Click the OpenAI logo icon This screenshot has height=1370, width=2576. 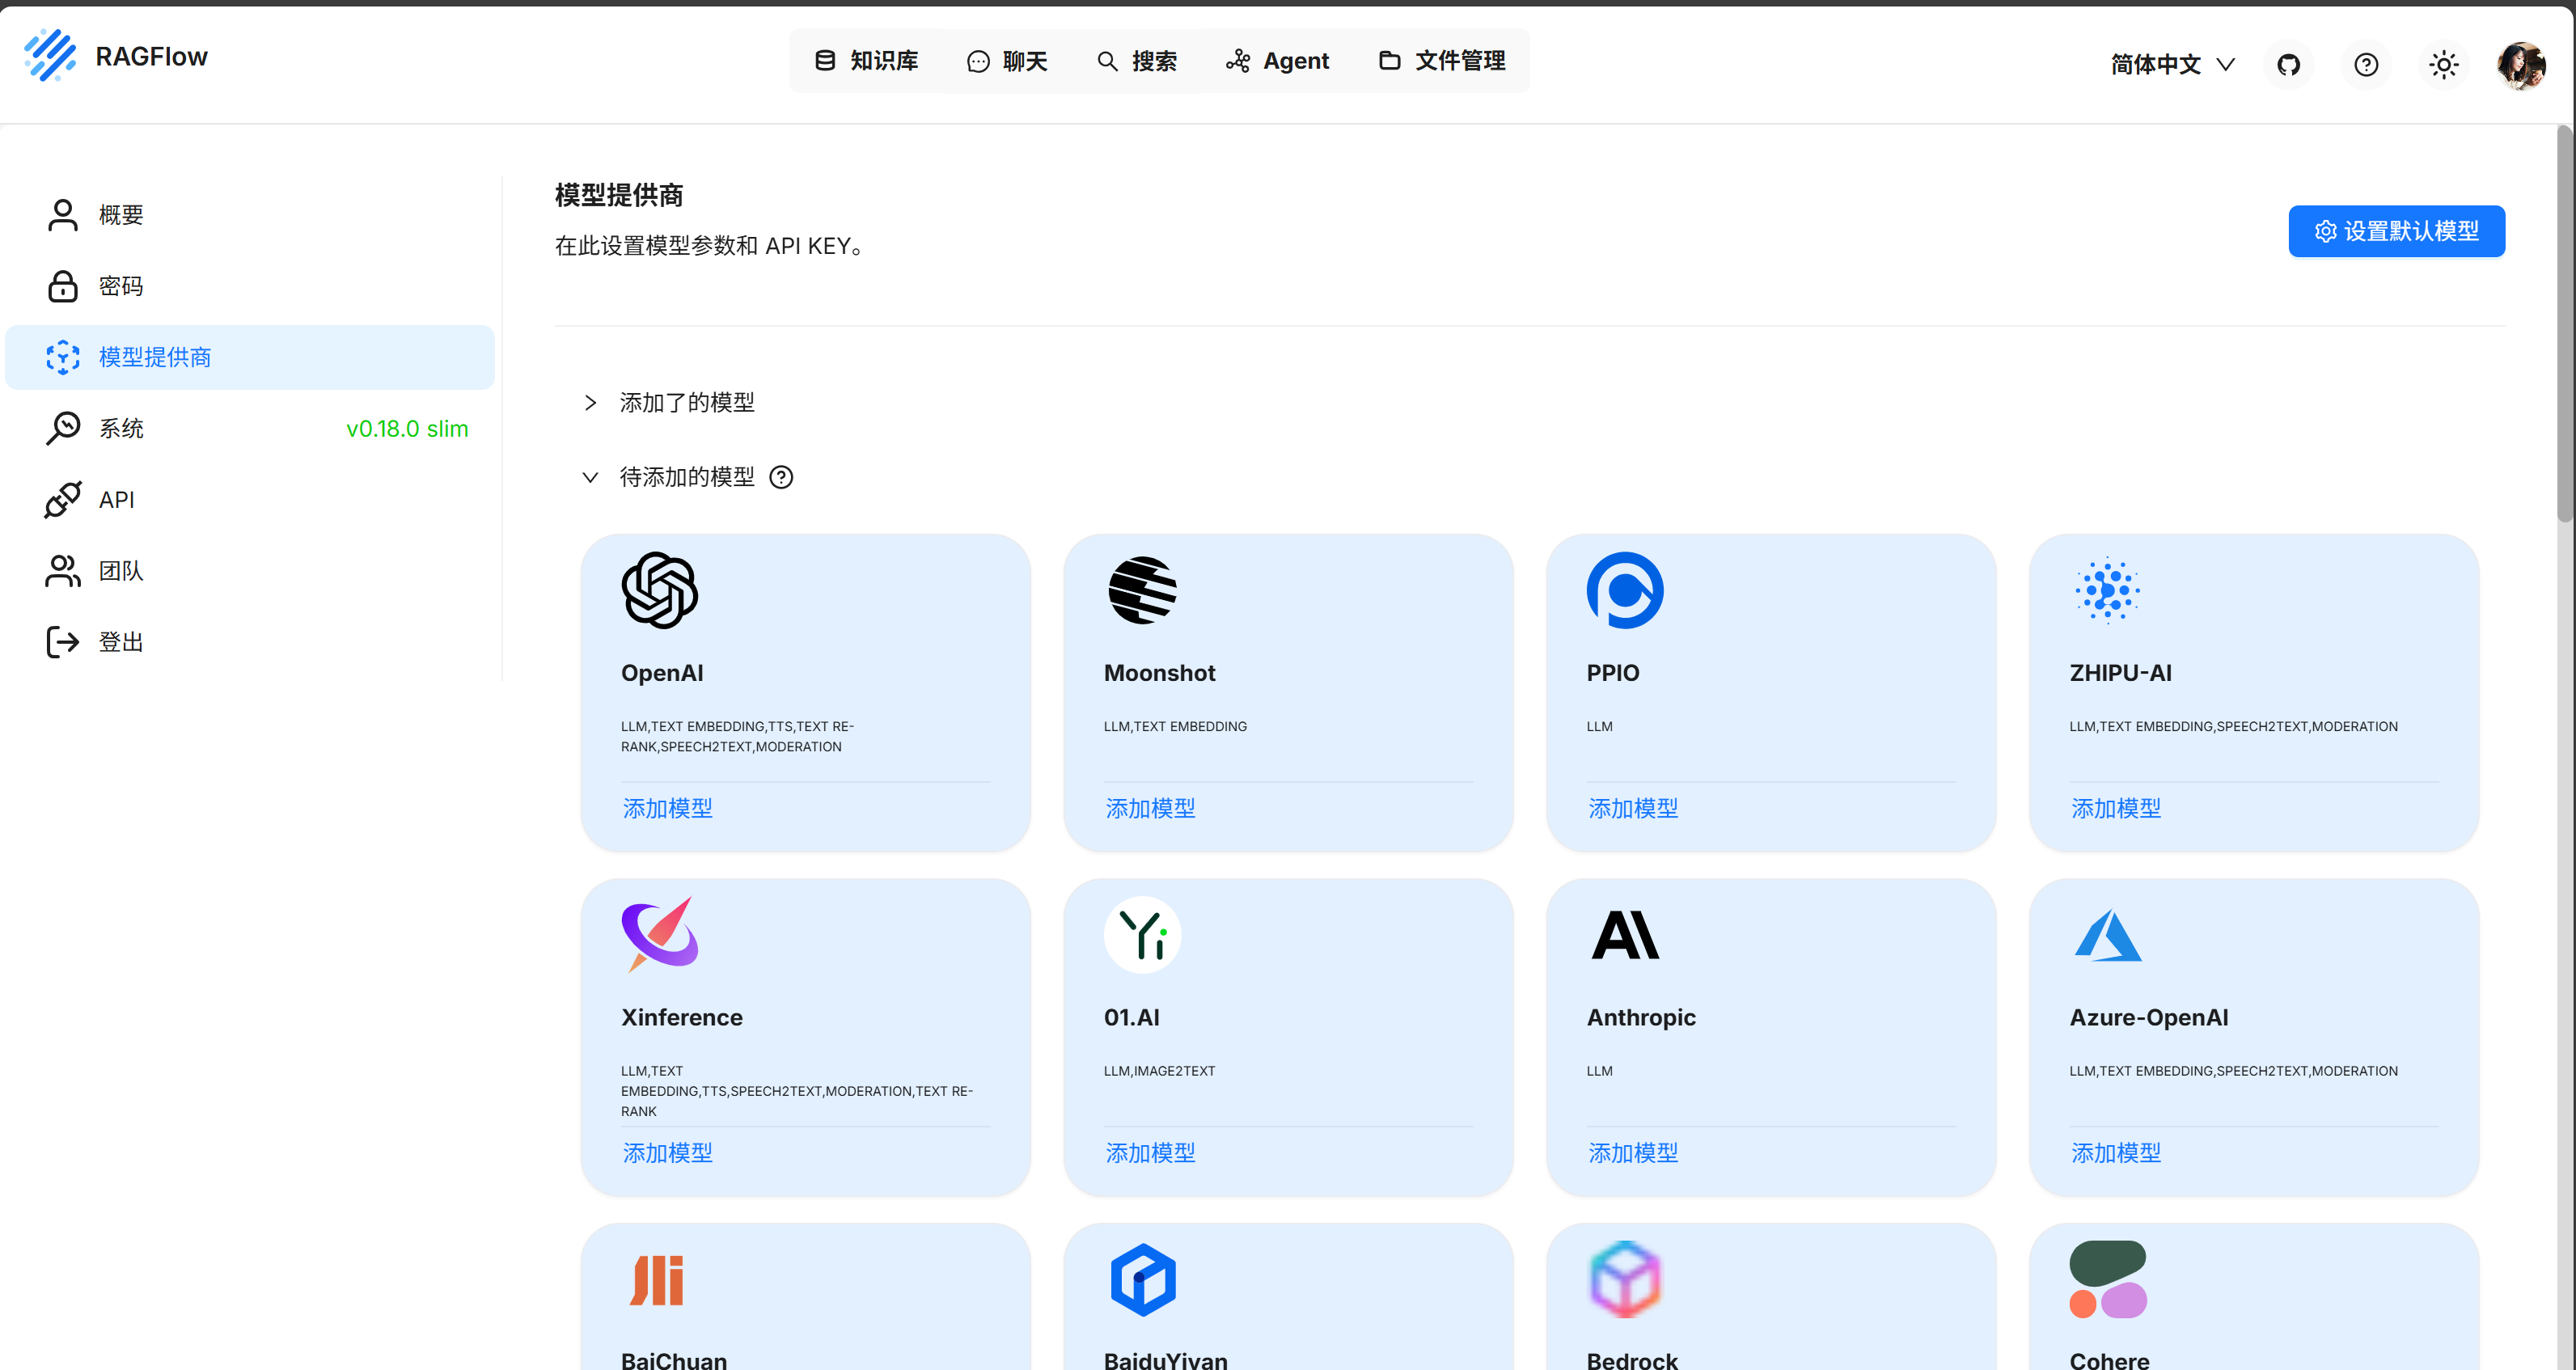[x=660, y=590]
